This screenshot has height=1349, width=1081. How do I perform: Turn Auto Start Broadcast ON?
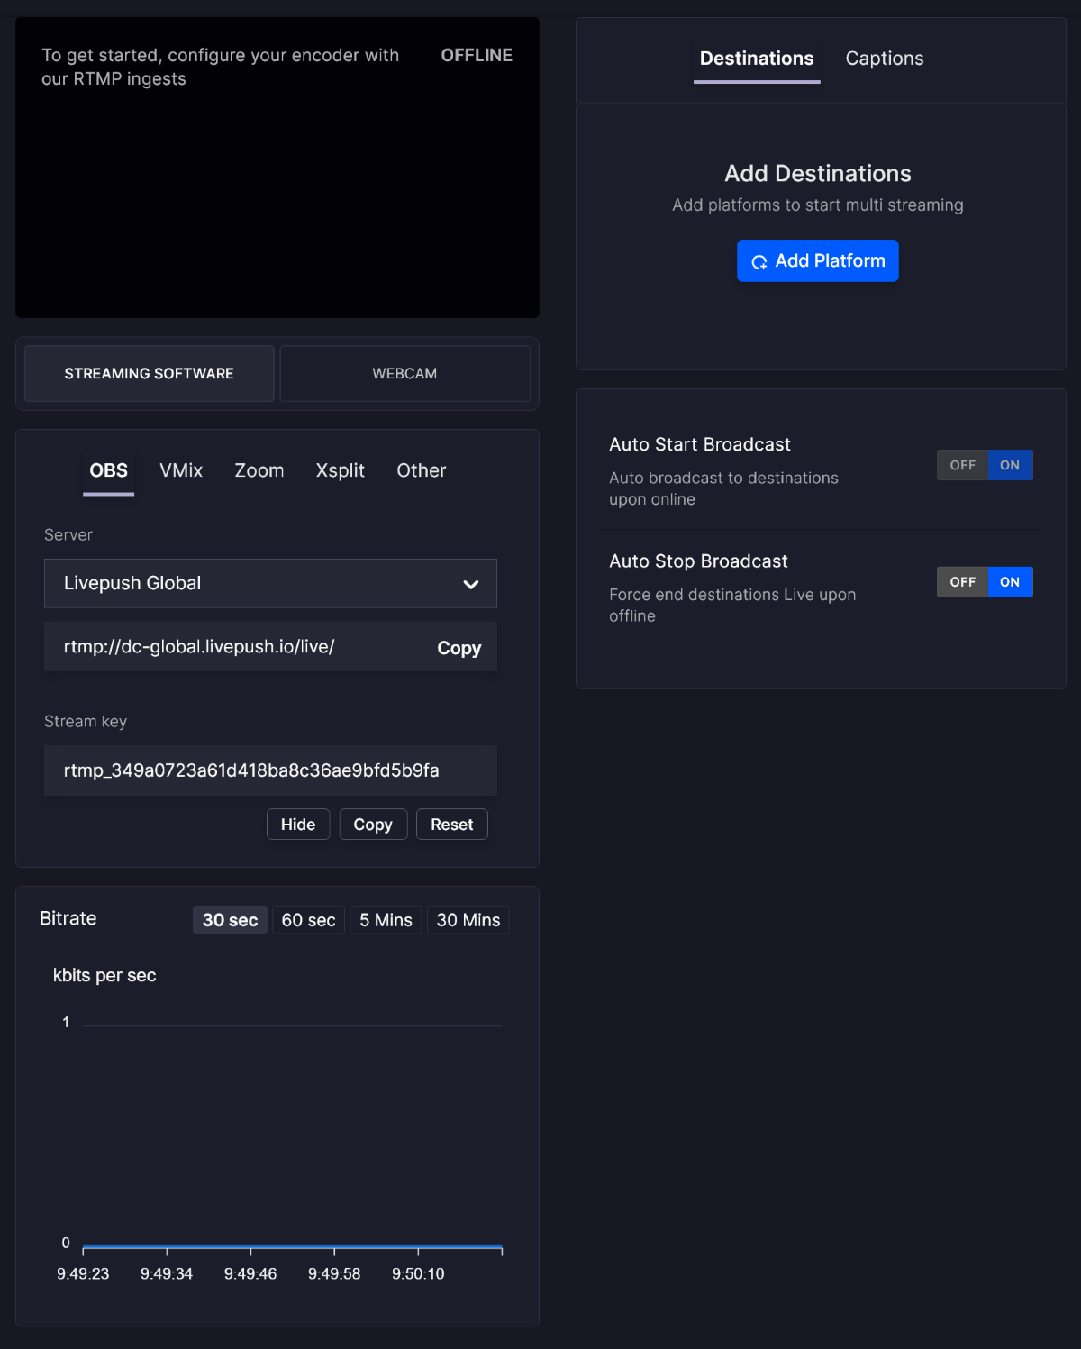1010,465
